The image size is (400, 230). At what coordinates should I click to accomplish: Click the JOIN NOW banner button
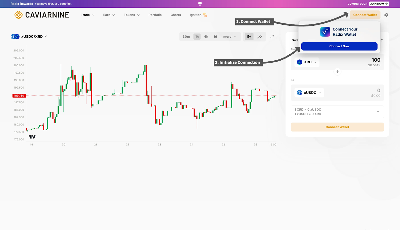pyautogui.click(x=379, y=4)
